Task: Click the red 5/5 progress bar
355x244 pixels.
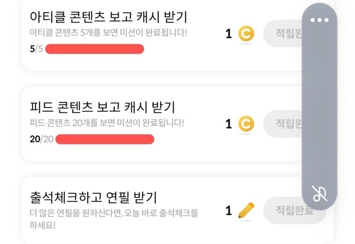Action: 95,49
